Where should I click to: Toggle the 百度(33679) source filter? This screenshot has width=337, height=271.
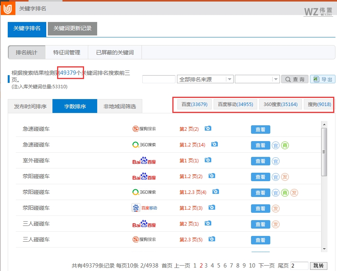click(x=194, y=104)
